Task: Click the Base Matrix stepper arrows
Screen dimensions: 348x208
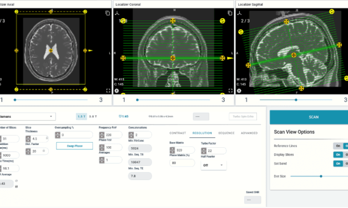Action: pyautogui.click(x=172, y=150)
